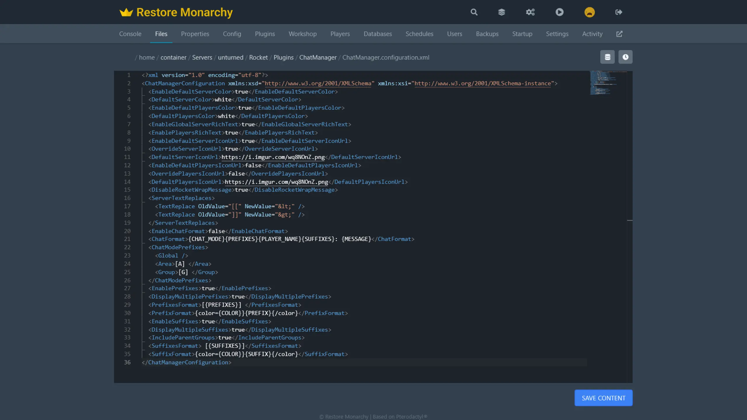Click the PrefixesFormat value text
747x420 pixels.
click(x=221, y=305)
